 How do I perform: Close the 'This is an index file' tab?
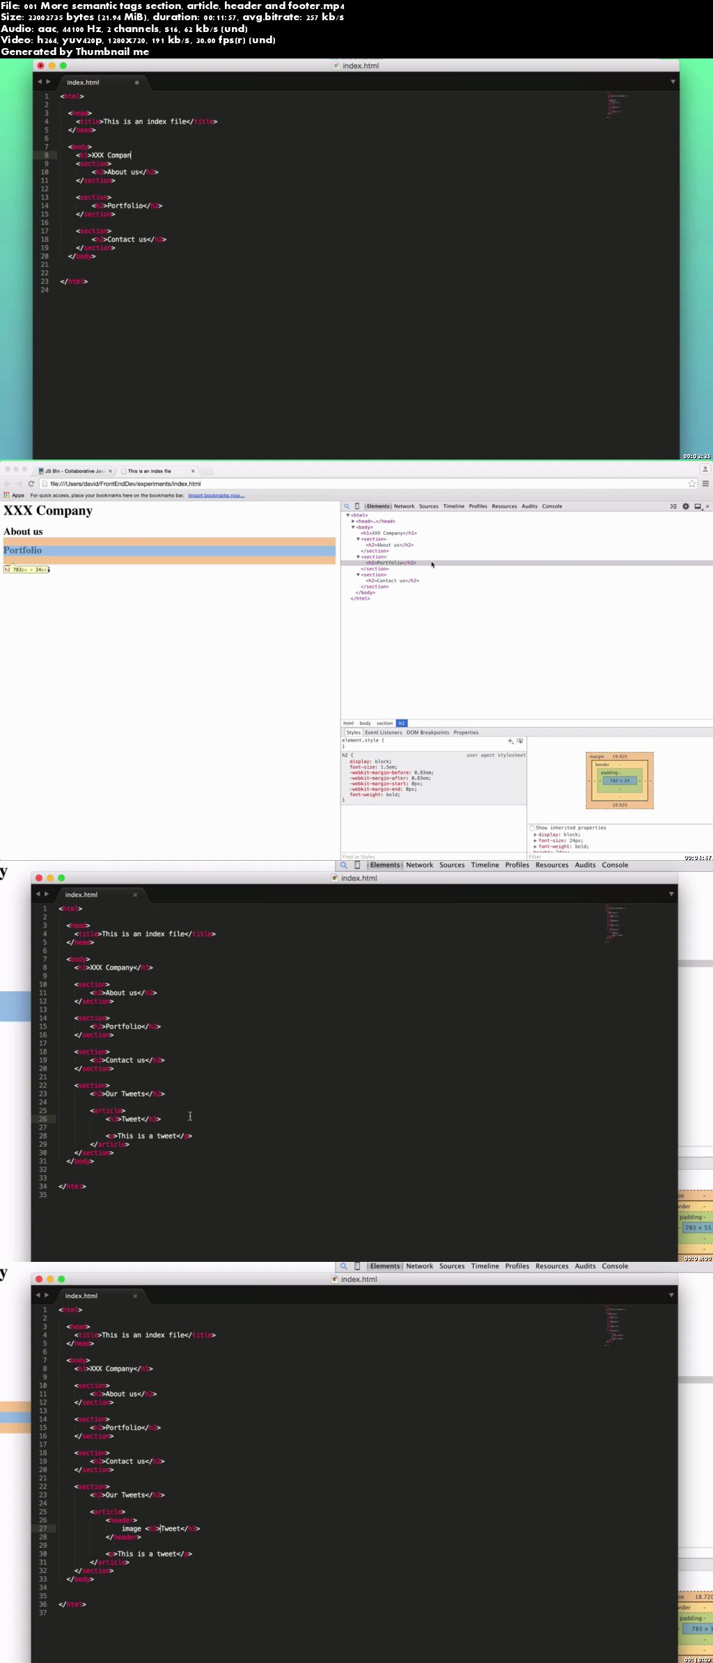193,471
